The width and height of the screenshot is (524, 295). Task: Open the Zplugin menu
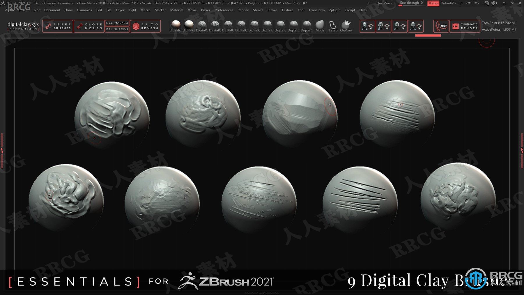(x=334, y=10)
